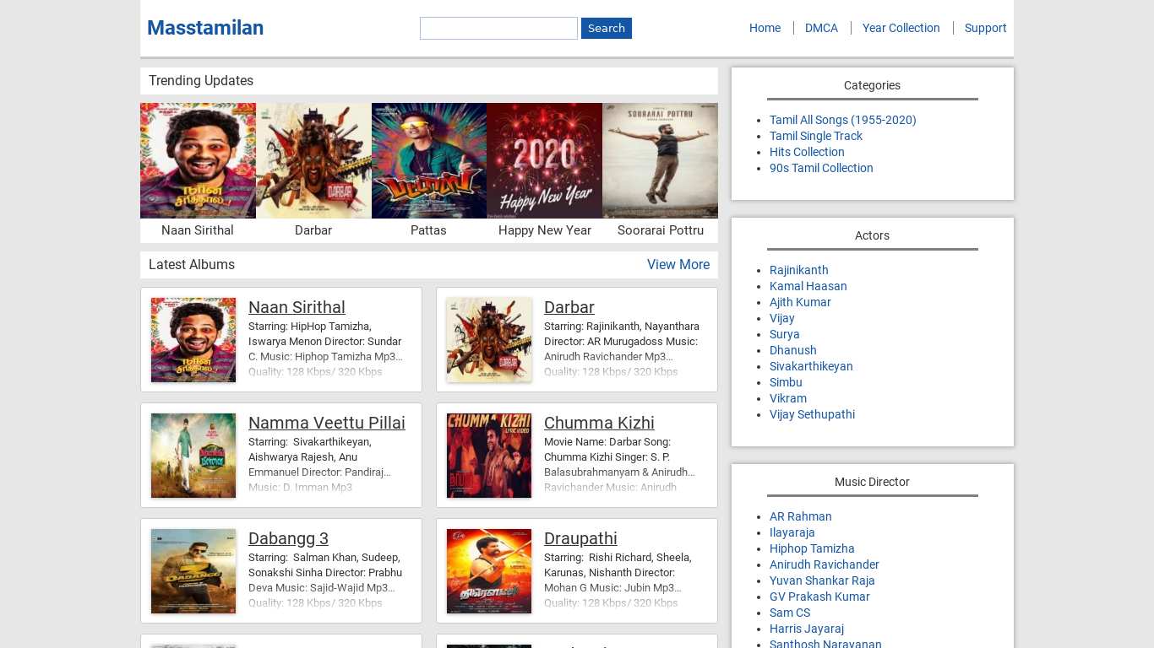Open Ilayaraja music director link
The width and height of the screenshot is (1154, 648).
pos(792,532)
